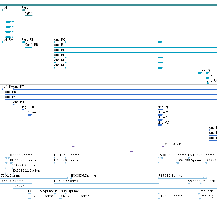This screenshot has height=200, width=217.
Task: Open EST EK203211.5prime
Action: [27, 171]
